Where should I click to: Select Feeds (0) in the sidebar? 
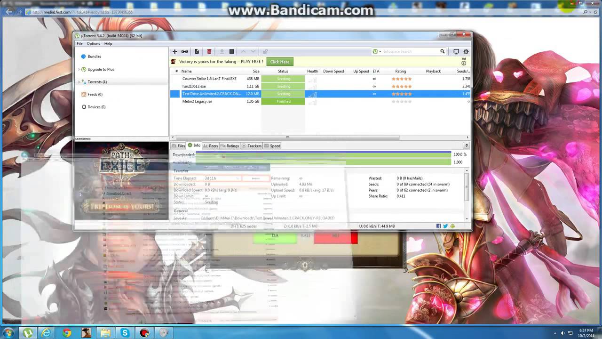pos(95,94)
